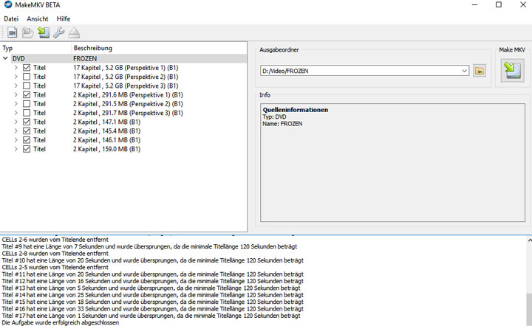Image resolution: width=532 pixels, height=326 pixels.
Task: Uncheck the 291.6 MB title checkbox
Action: [x=27, y=95]
